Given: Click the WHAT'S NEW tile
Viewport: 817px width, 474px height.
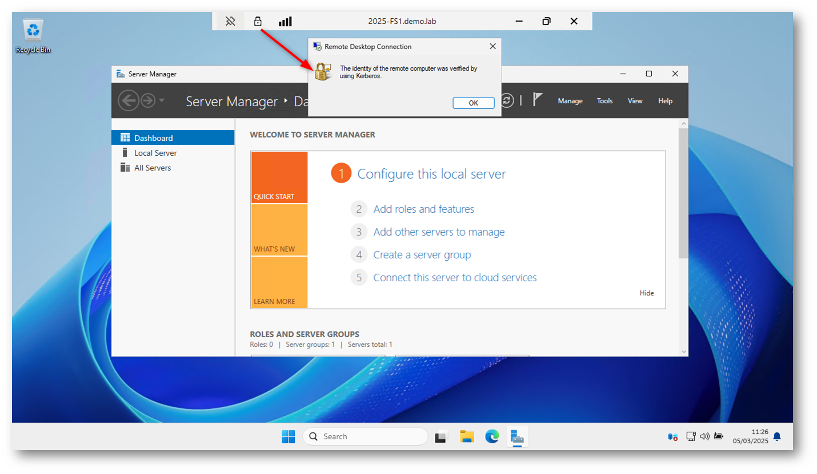Looking at the screenshot, I should [279, 230].
